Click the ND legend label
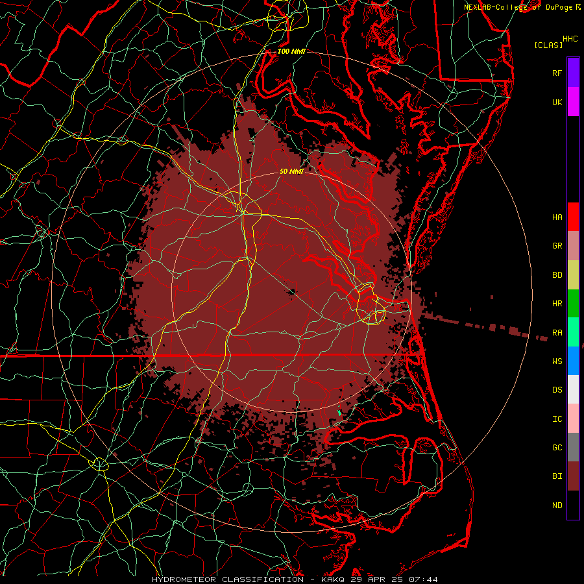 tap(557, 505)
